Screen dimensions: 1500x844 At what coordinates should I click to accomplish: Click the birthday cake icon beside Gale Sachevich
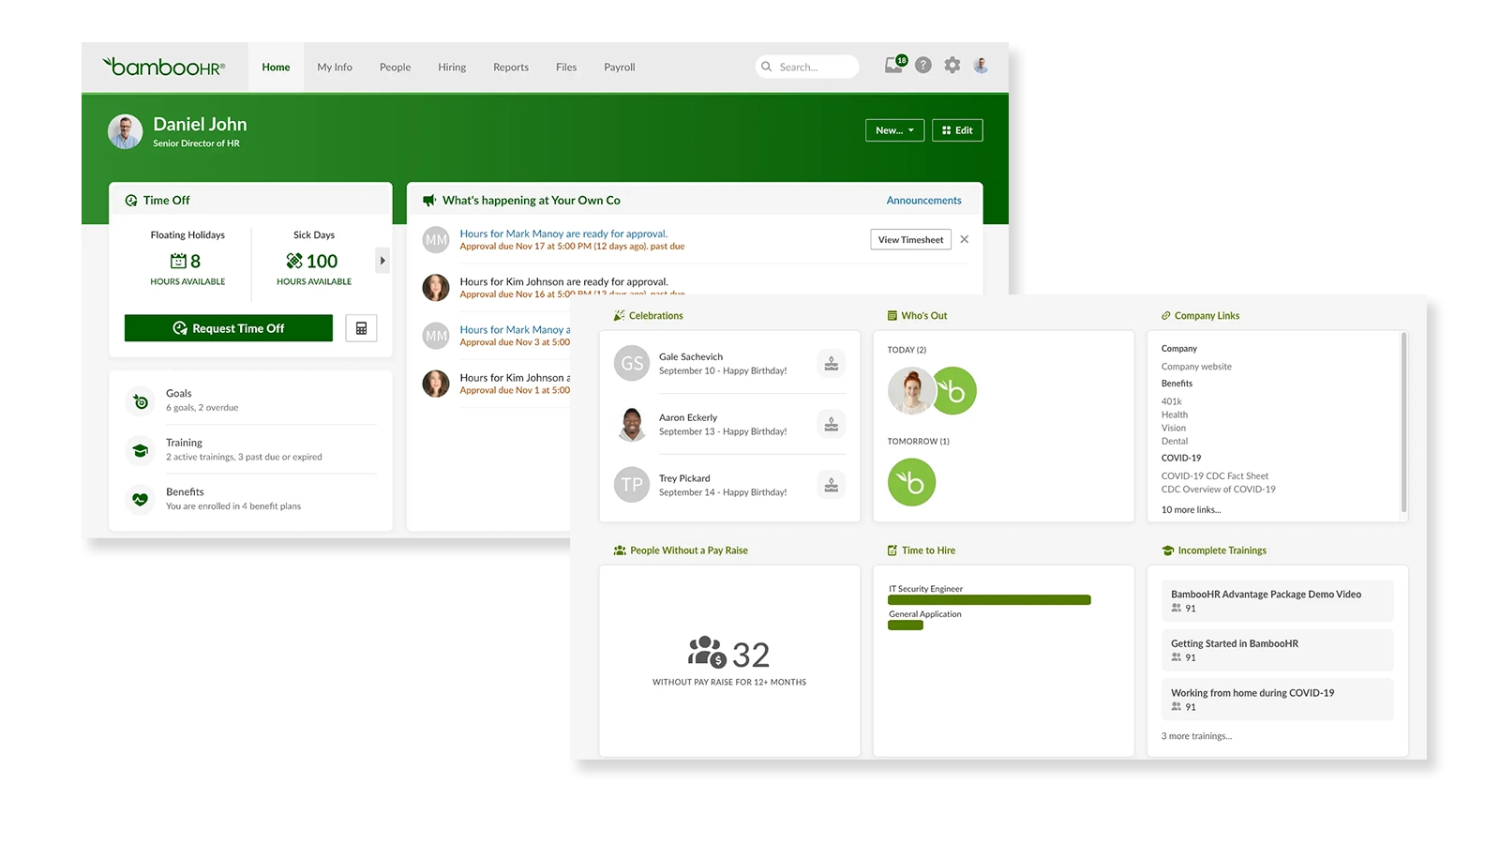pyautogui.click(x=832, y=364)
